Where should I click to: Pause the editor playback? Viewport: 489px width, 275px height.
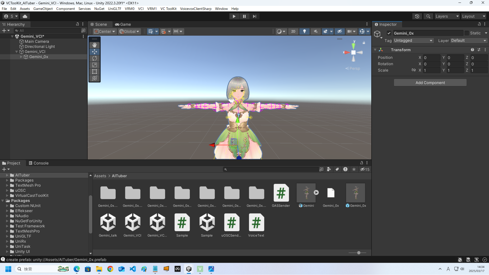(244, 16)
